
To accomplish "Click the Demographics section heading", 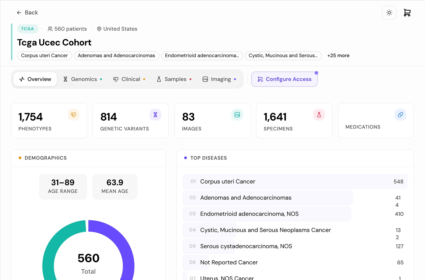I will (x=46, y=158).
